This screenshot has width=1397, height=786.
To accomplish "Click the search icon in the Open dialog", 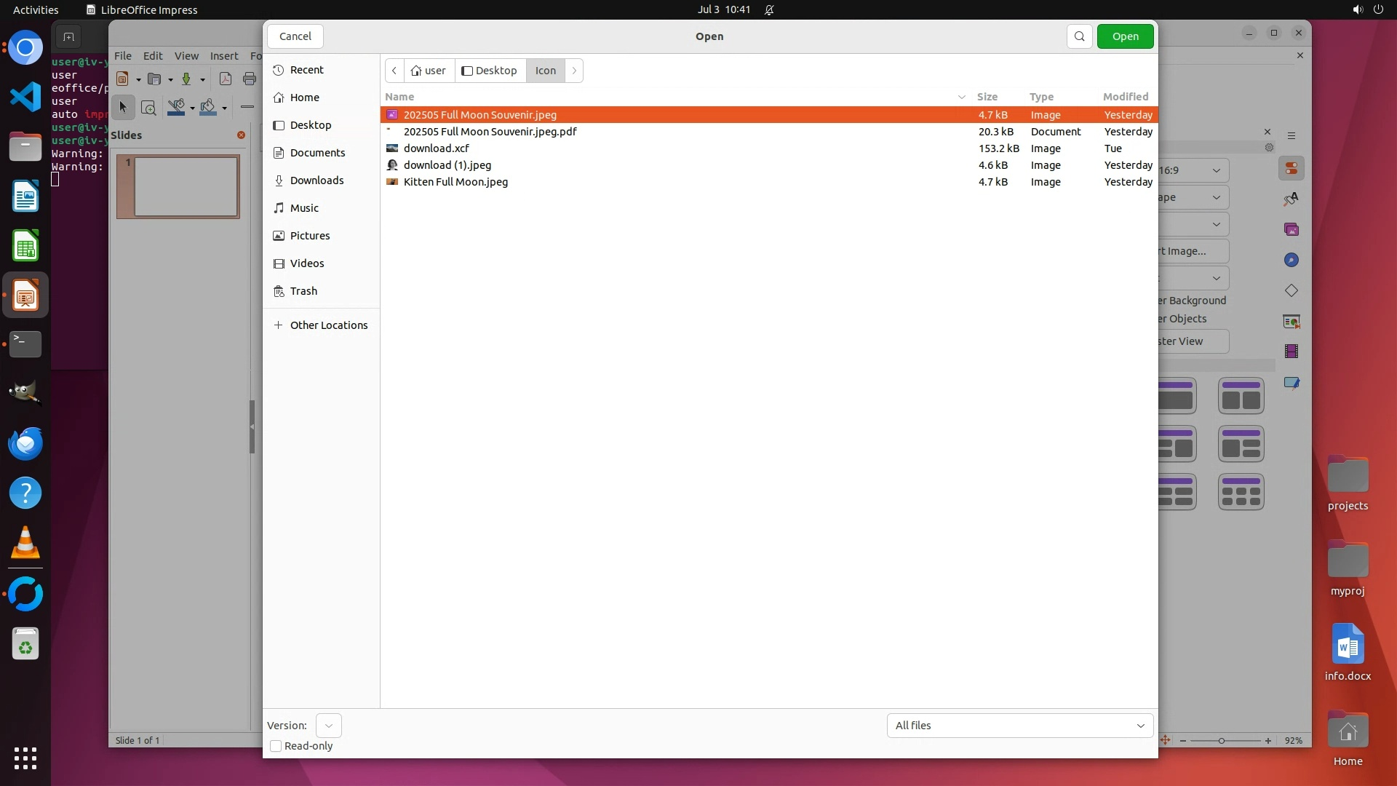I will coord(1079,36).
